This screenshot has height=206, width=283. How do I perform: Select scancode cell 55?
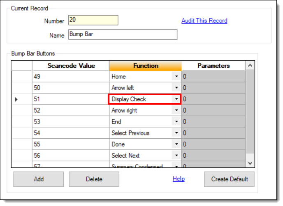(71, 144)
